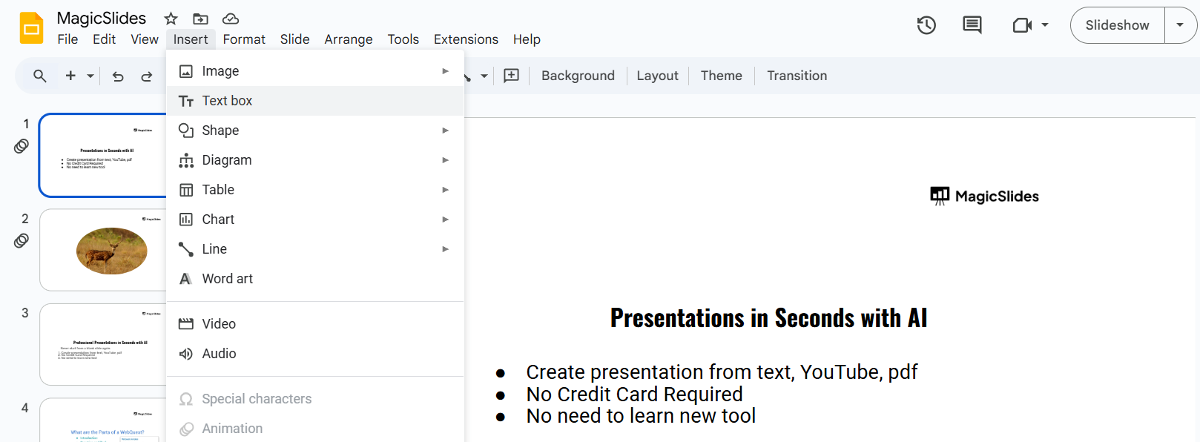Check the cloud save status icon
The height and width of the screenshot is (442, 1200).
tap(231, 19)
